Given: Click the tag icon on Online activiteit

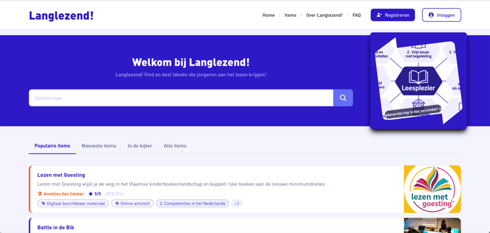Looking at the screenshot, I should click(117, 203).
